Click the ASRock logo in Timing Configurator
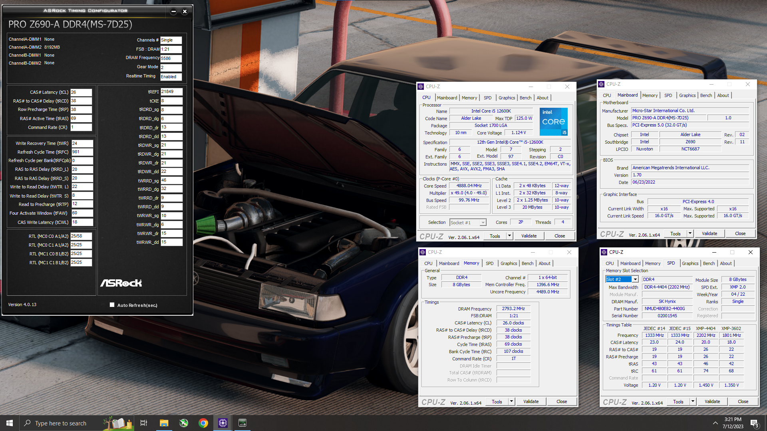The height and width of the screenshot is (431, 767). click(121, 283)
